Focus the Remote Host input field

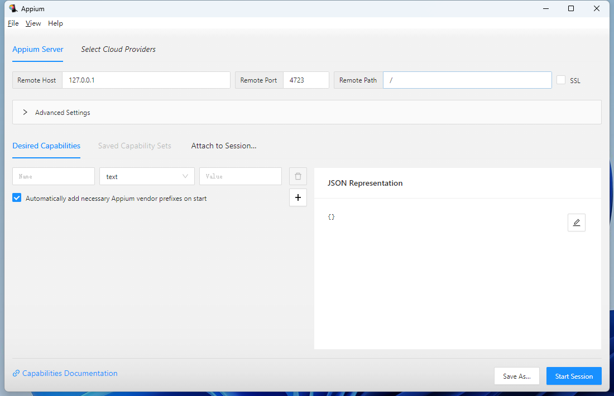click(146, 80)
